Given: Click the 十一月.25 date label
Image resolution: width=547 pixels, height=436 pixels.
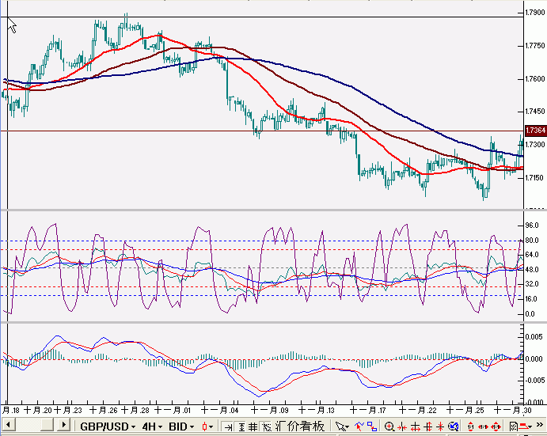Looking at the screenshot, I should 465,410.
